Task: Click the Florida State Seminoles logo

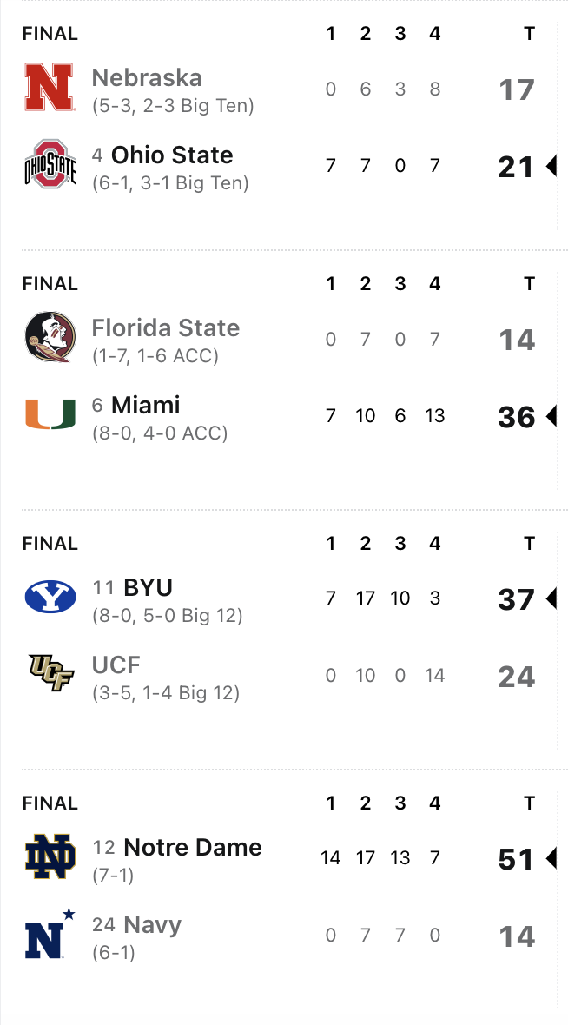Action: pos(50,338)
